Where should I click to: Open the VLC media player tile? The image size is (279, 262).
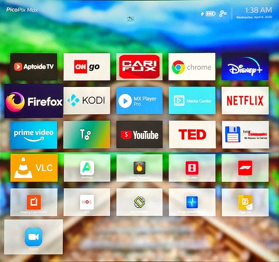[x=34, y=168]
